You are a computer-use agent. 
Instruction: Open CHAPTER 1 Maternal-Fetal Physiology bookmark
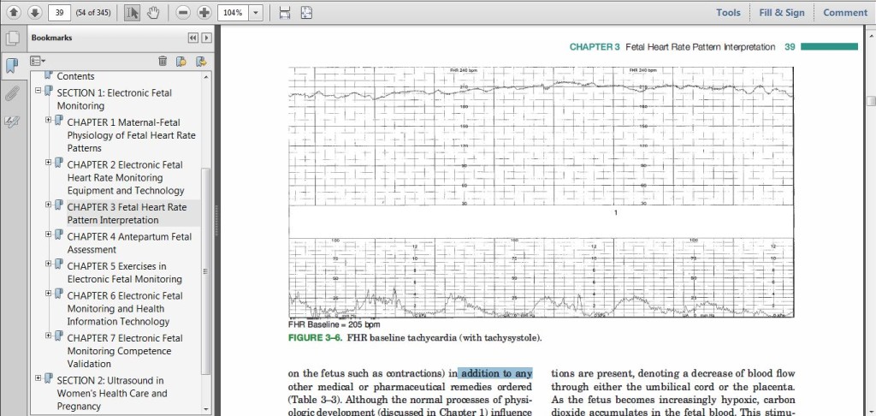tap(131, 135)
